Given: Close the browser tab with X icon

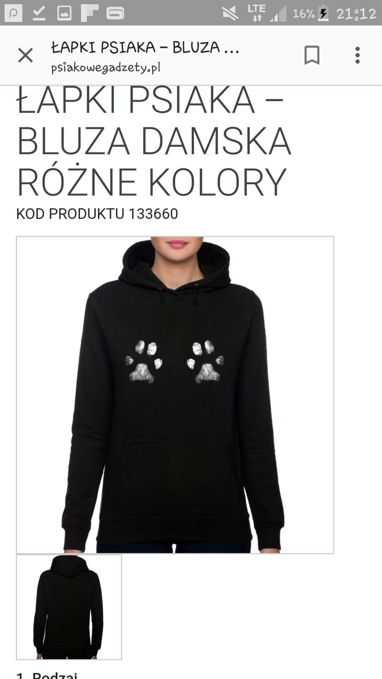Looking at the screenshot, I should click(x=25, y=56).
